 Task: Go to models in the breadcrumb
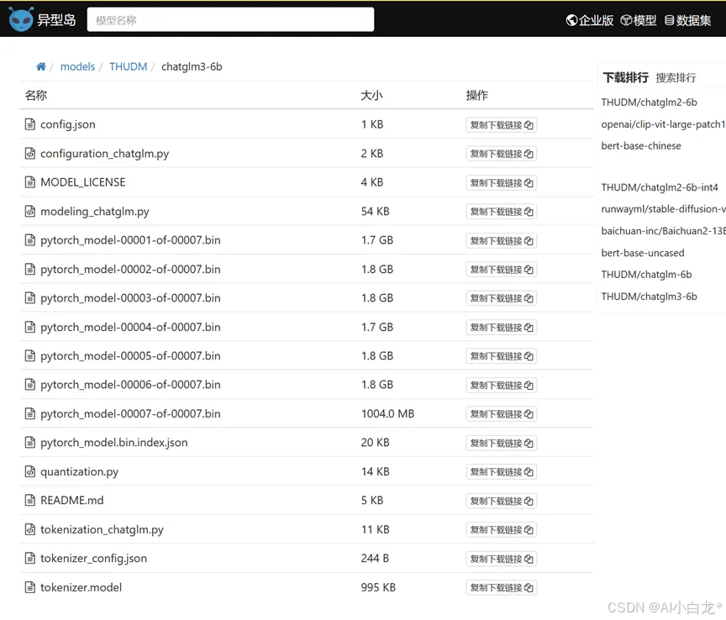77,66
